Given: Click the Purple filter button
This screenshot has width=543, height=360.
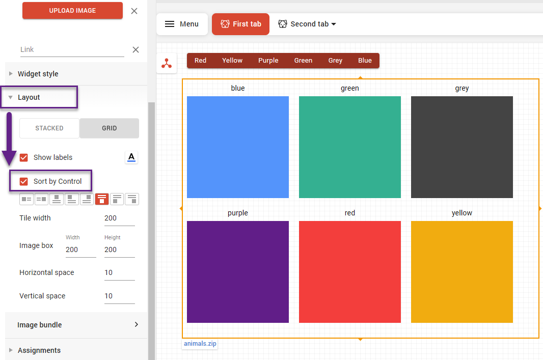Looking at the screenshot, I should (x=268, y=61).
